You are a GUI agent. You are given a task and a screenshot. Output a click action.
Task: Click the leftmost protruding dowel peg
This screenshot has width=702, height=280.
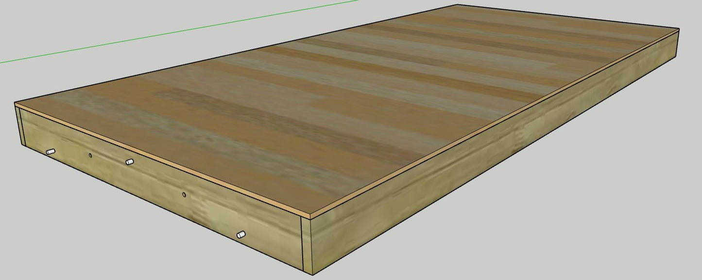tap(50, 151)
